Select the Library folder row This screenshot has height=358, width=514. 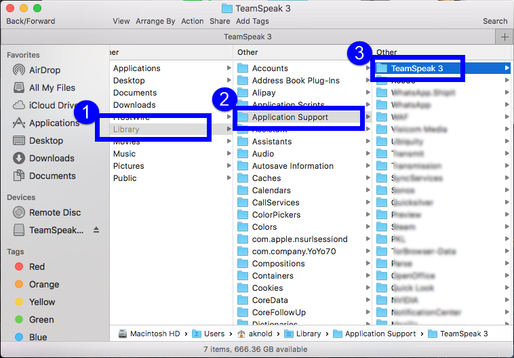tap(171, 130)
